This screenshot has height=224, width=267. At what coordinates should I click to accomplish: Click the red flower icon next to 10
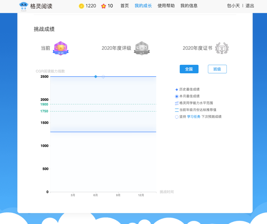click(x=103, y=6)
